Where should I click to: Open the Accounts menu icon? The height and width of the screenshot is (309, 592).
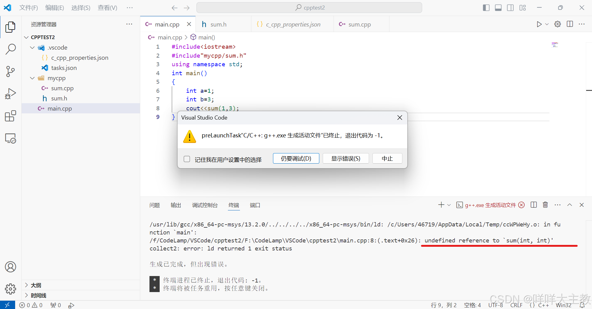coord(10,267)
